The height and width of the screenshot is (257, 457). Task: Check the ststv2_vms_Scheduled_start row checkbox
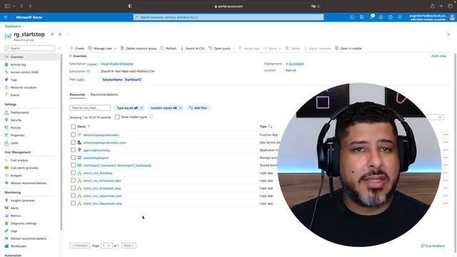point(73,181)
